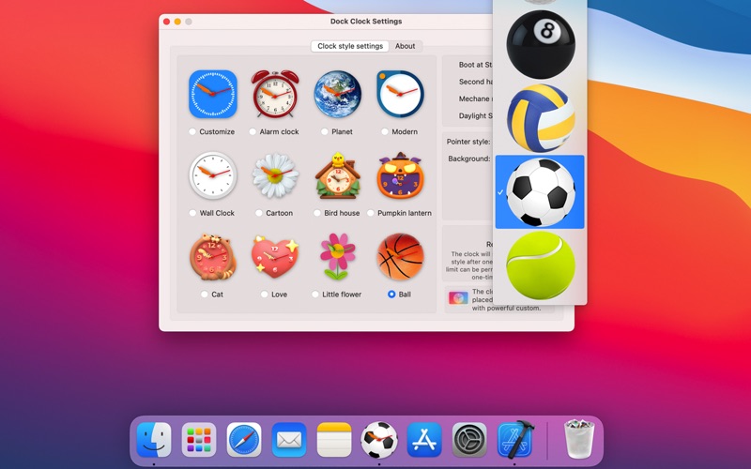This screenshot has height=469, width=751.
Task: Click the red Alarm clock icon
Action: 275,94
